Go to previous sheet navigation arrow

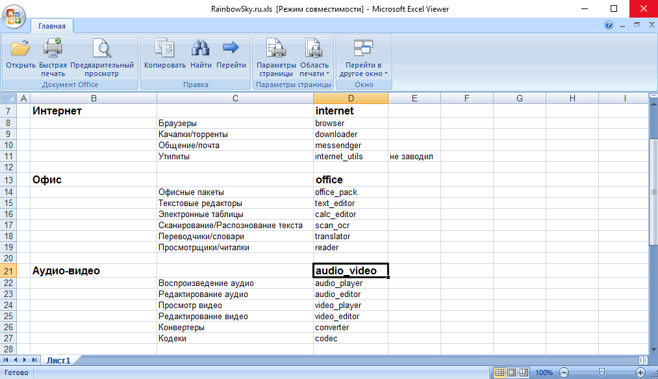pyautogui.click(x=16, y=360)
